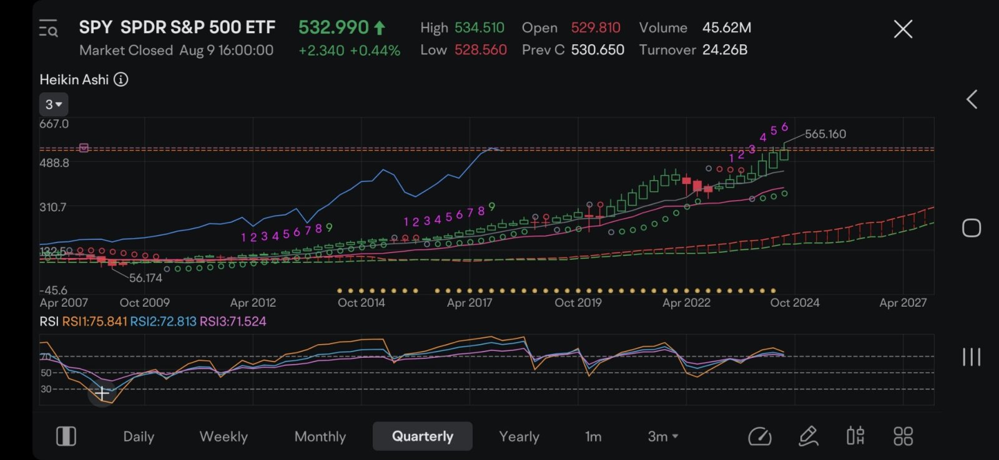The image size is (999, 460).
Task: Tap the Turnover 24.26B value
Action: 725,50
